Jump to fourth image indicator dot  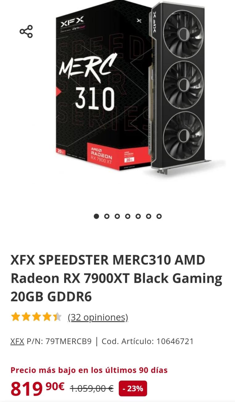click(x=128, y=216)
